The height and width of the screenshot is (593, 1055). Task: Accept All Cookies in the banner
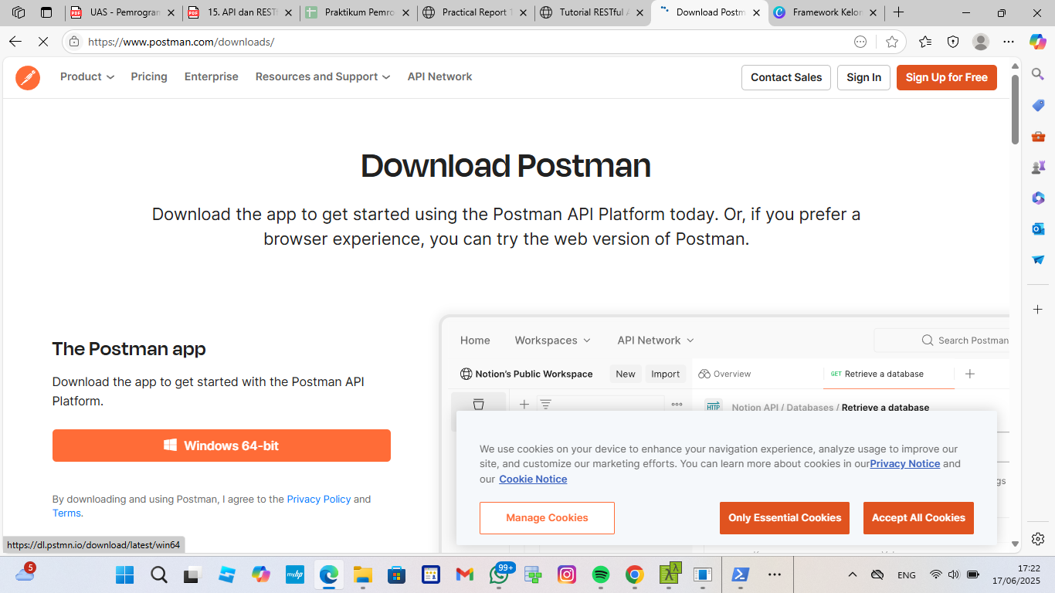(x=918, y=518)
